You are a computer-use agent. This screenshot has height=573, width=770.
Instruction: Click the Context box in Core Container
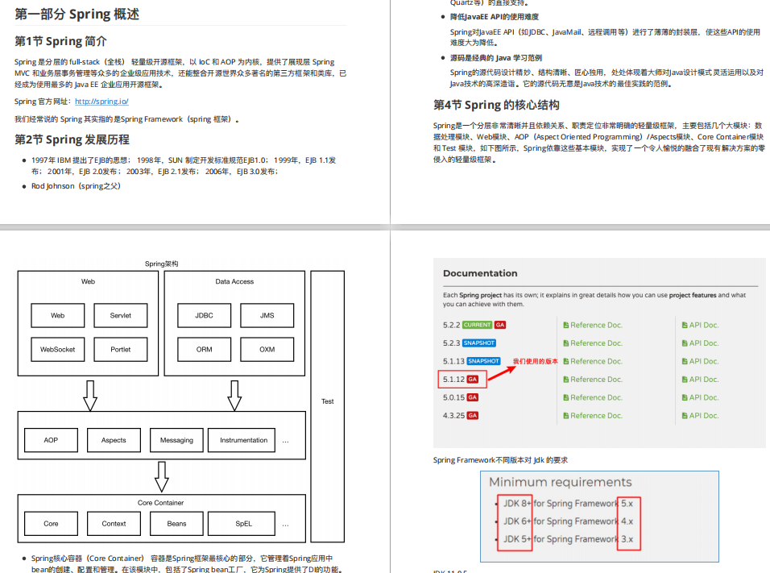(114, 524)
